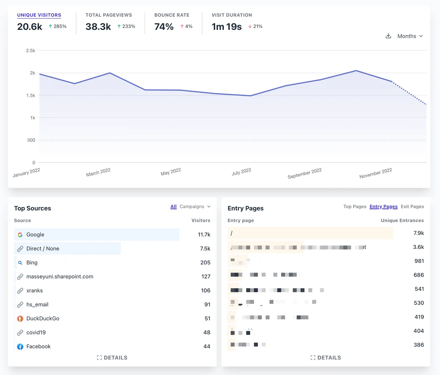Click the 285% visitors increase indicator
Viewport: 440px width, 375px height.
[x=57, y=26]
